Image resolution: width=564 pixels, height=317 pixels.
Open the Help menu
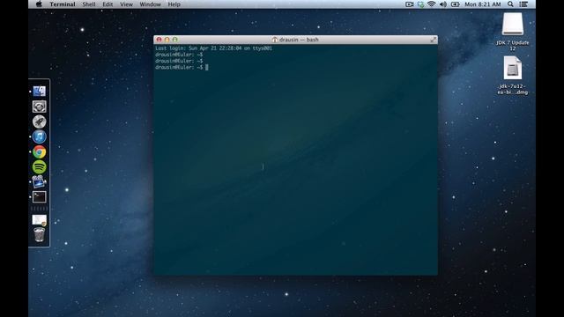pos(174,4)
